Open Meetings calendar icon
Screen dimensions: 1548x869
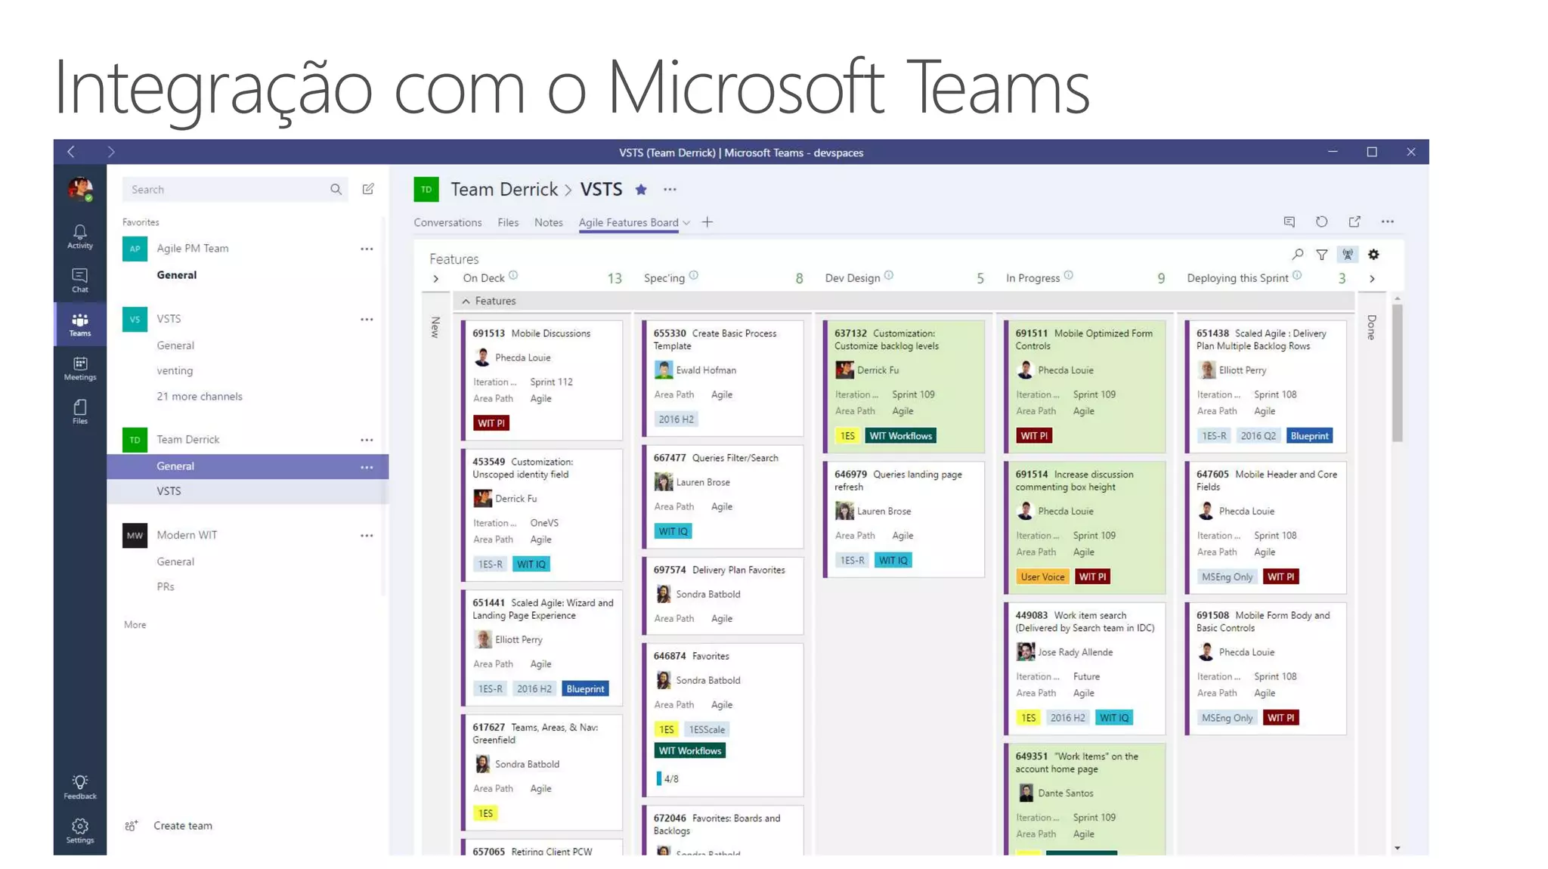click(x=79, y=368)
